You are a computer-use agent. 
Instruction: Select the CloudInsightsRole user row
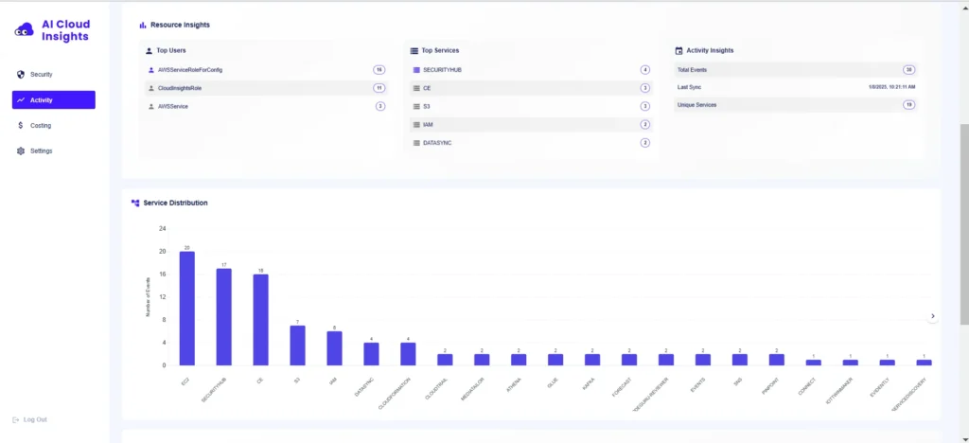click(266, 88)
